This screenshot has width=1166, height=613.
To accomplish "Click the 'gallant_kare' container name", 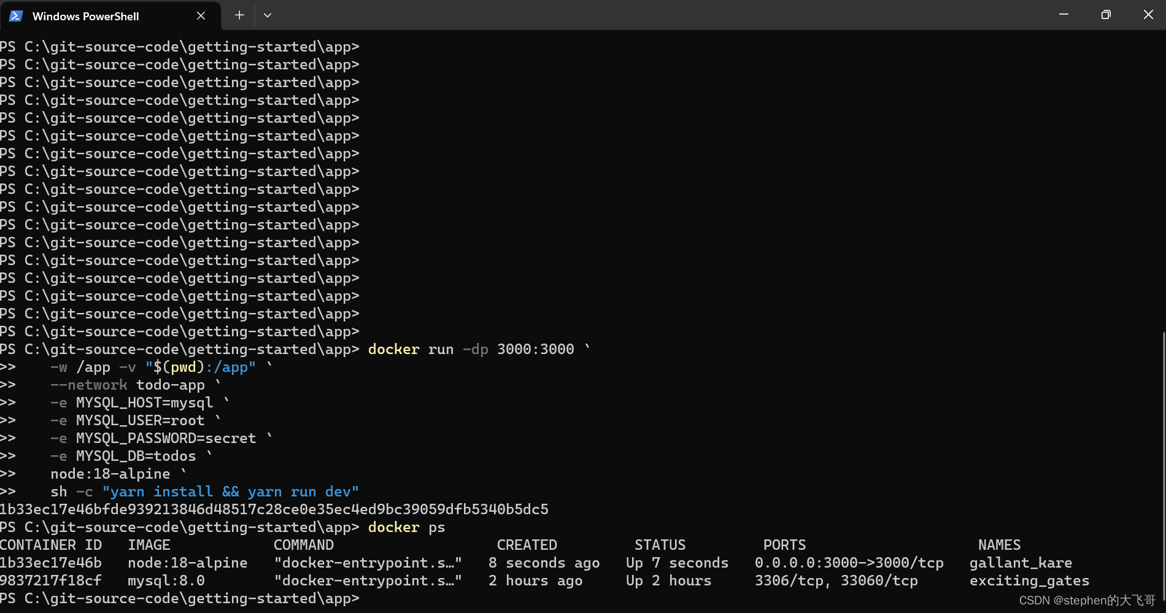I will (1021, 563).
